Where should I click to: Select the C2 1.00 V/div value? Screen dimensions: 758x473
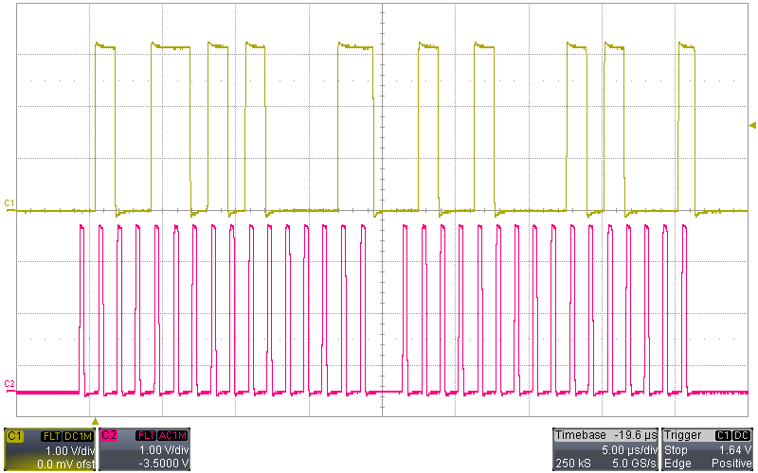click(164, 450)
